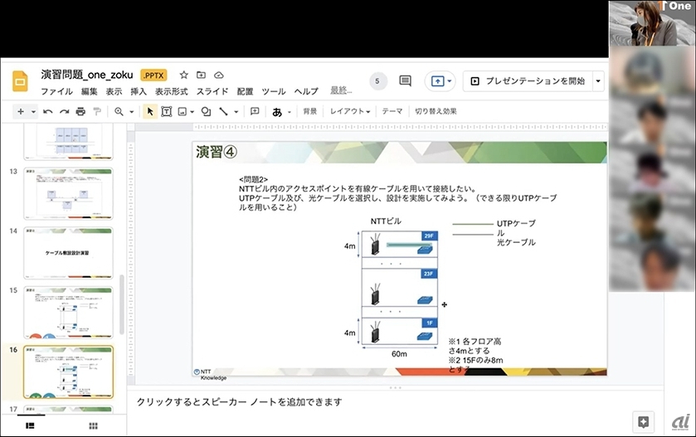Click the 演習④ slide title
This screenshot has height=437, width=696.
[217, 152]
